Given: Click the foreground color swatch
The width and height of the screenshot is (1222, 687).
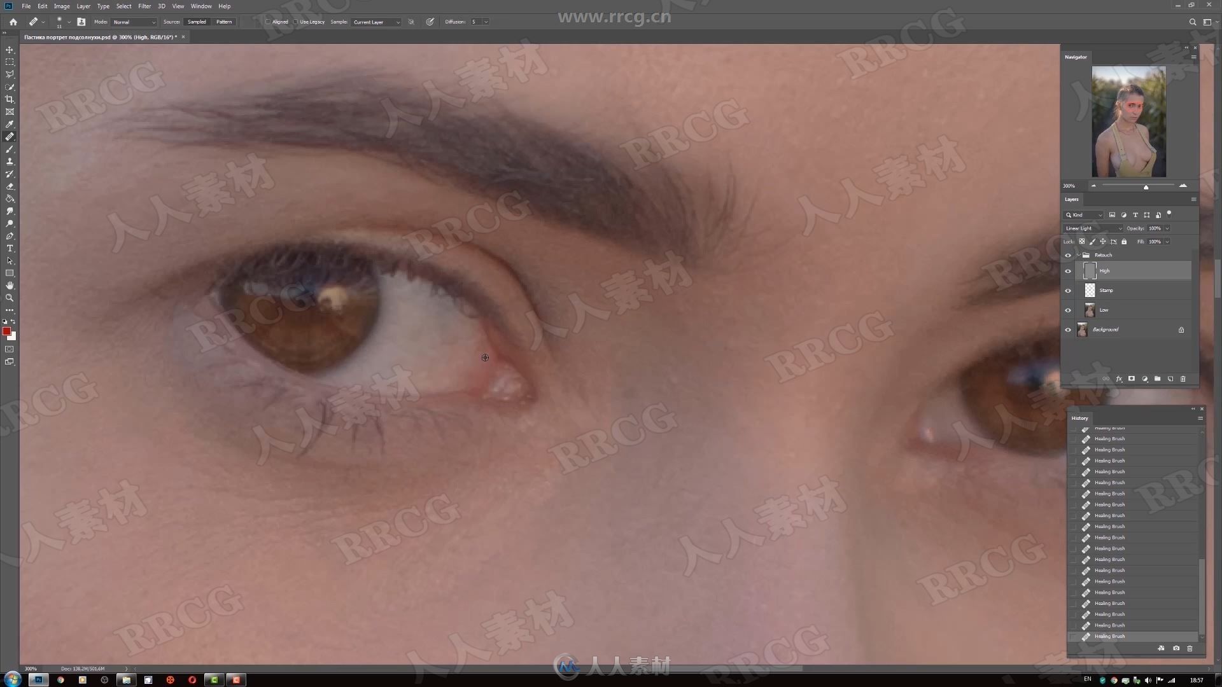Looking at the screenshot, I should [6, 331].
